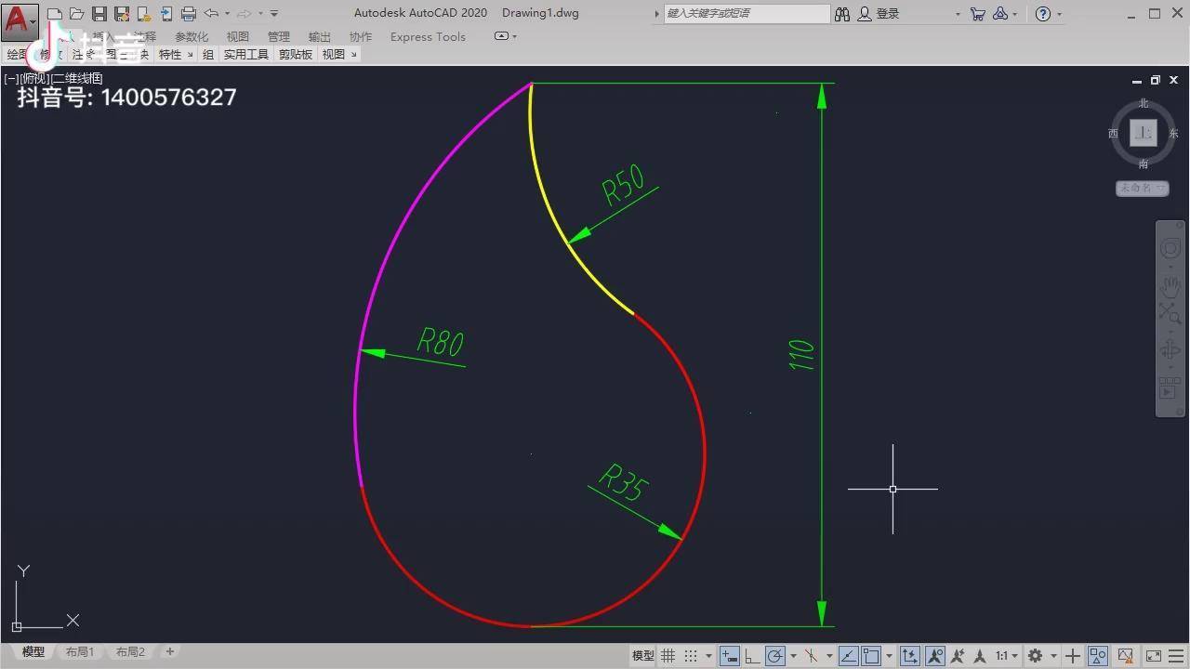The image size is (1190, 669).
Task: Toggle show annotation objects icon
Action: pos(936,656)
